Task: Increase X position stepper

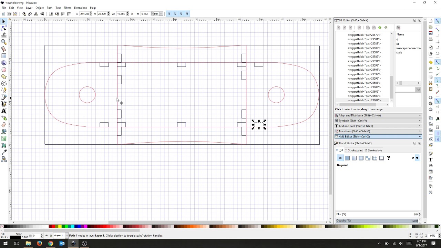Action: click(x=91, y=13)
